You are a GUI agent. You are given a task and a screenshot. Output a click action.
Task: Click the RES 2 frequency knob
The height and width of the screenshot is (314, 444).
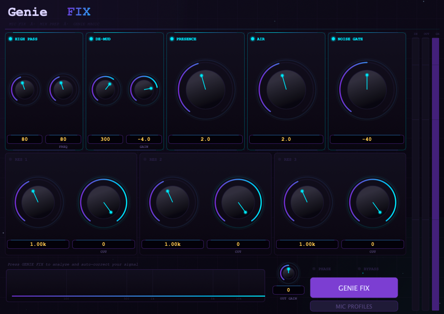(x=173, y=202)
